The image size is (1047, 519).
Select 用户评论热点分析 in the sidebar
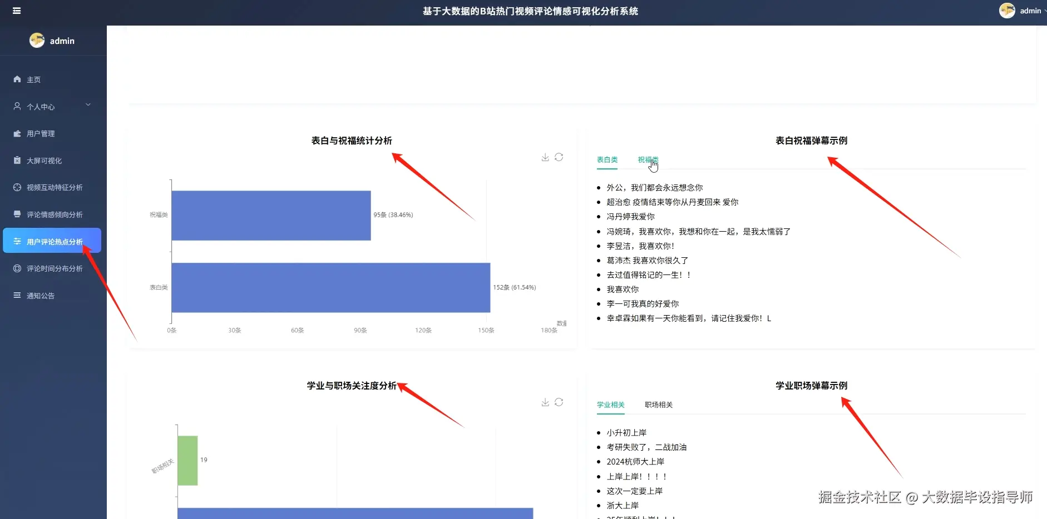click(52, 241)
